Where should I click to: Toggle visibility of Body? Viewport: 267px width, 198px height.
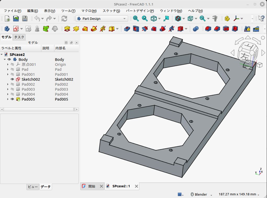tap(9, 59)
